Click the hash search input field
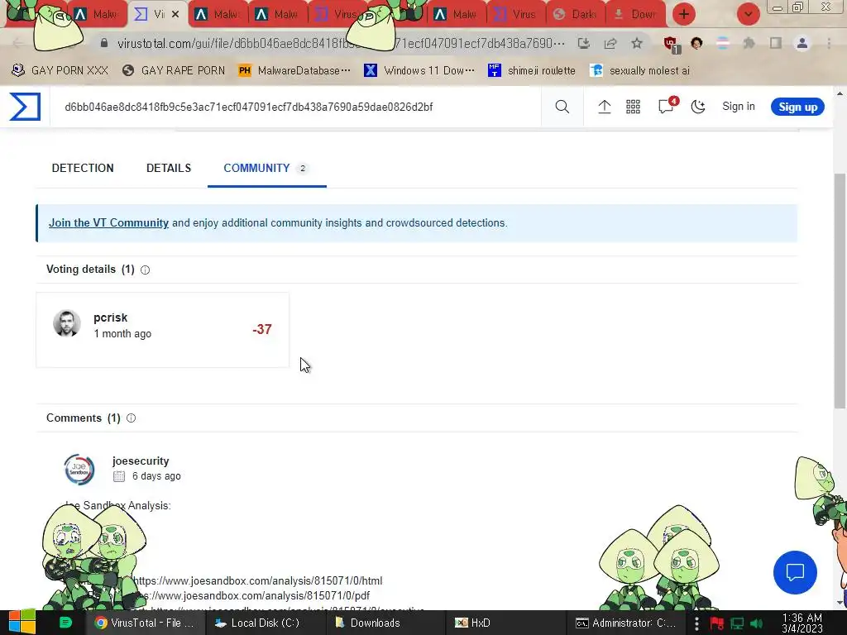Screen dimensions: 847x635 (x=295, y=107)
